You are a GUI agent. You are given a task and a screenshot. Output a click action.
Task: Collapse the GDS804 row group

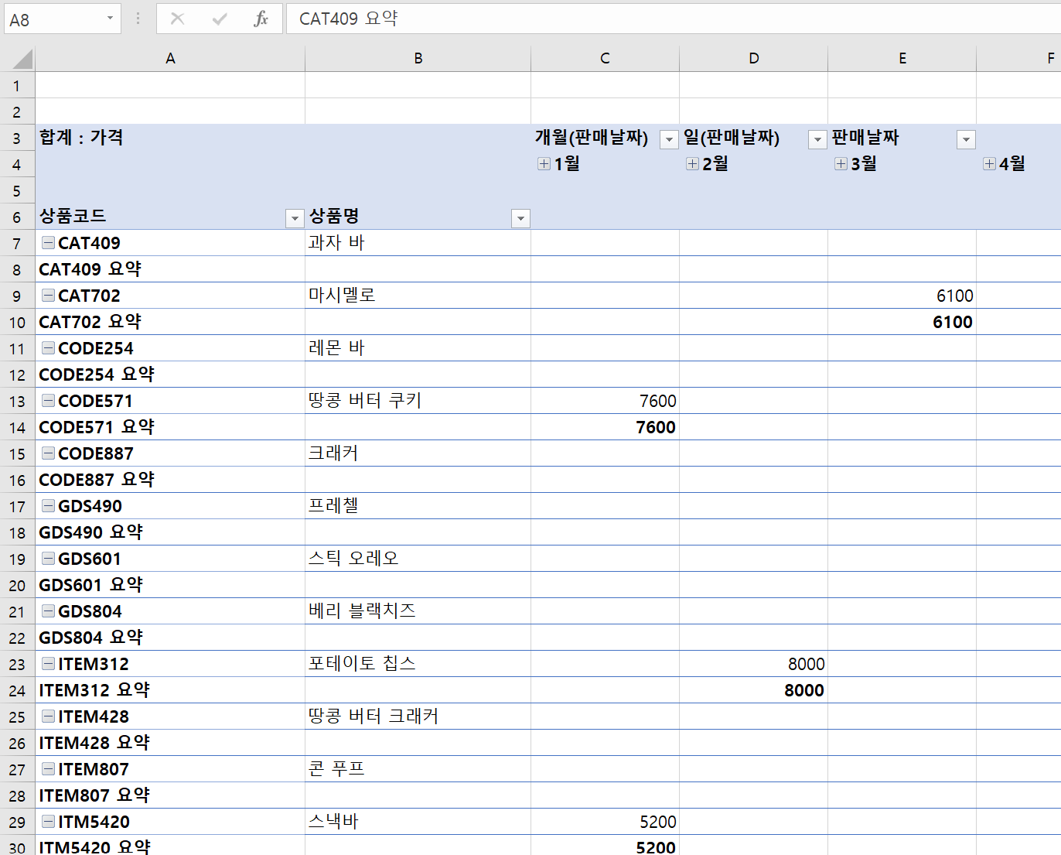tap(48, 611)
